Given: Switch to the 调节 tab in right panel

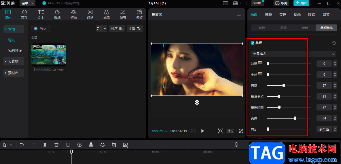Looking at the screenshot, I should [326, 15].
